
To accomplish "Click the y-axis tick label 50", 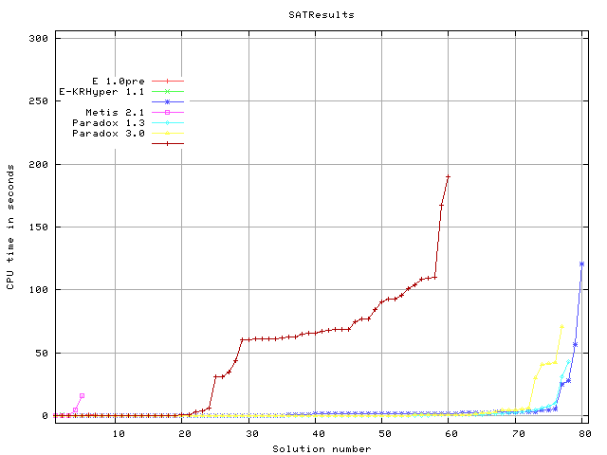I will click(x=42, y=354).
